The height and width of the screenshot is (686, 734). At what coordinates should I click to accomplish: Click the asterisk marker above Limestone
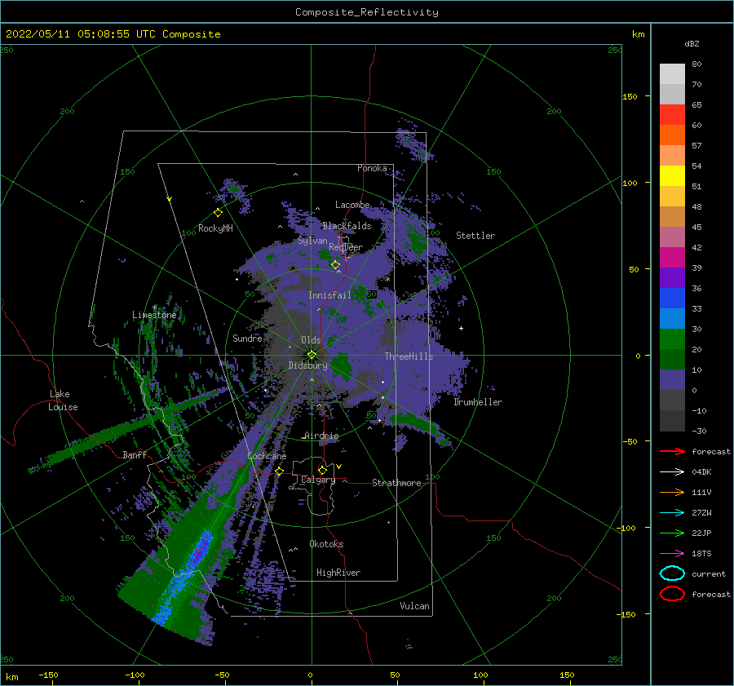154,308
